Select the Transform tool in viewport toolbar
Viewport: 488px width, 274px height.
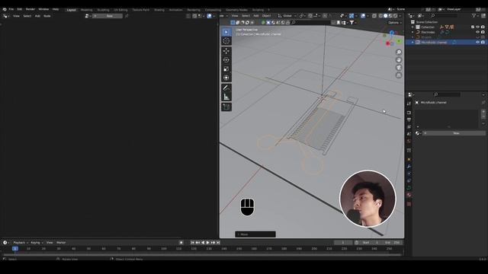click(226, 78)
